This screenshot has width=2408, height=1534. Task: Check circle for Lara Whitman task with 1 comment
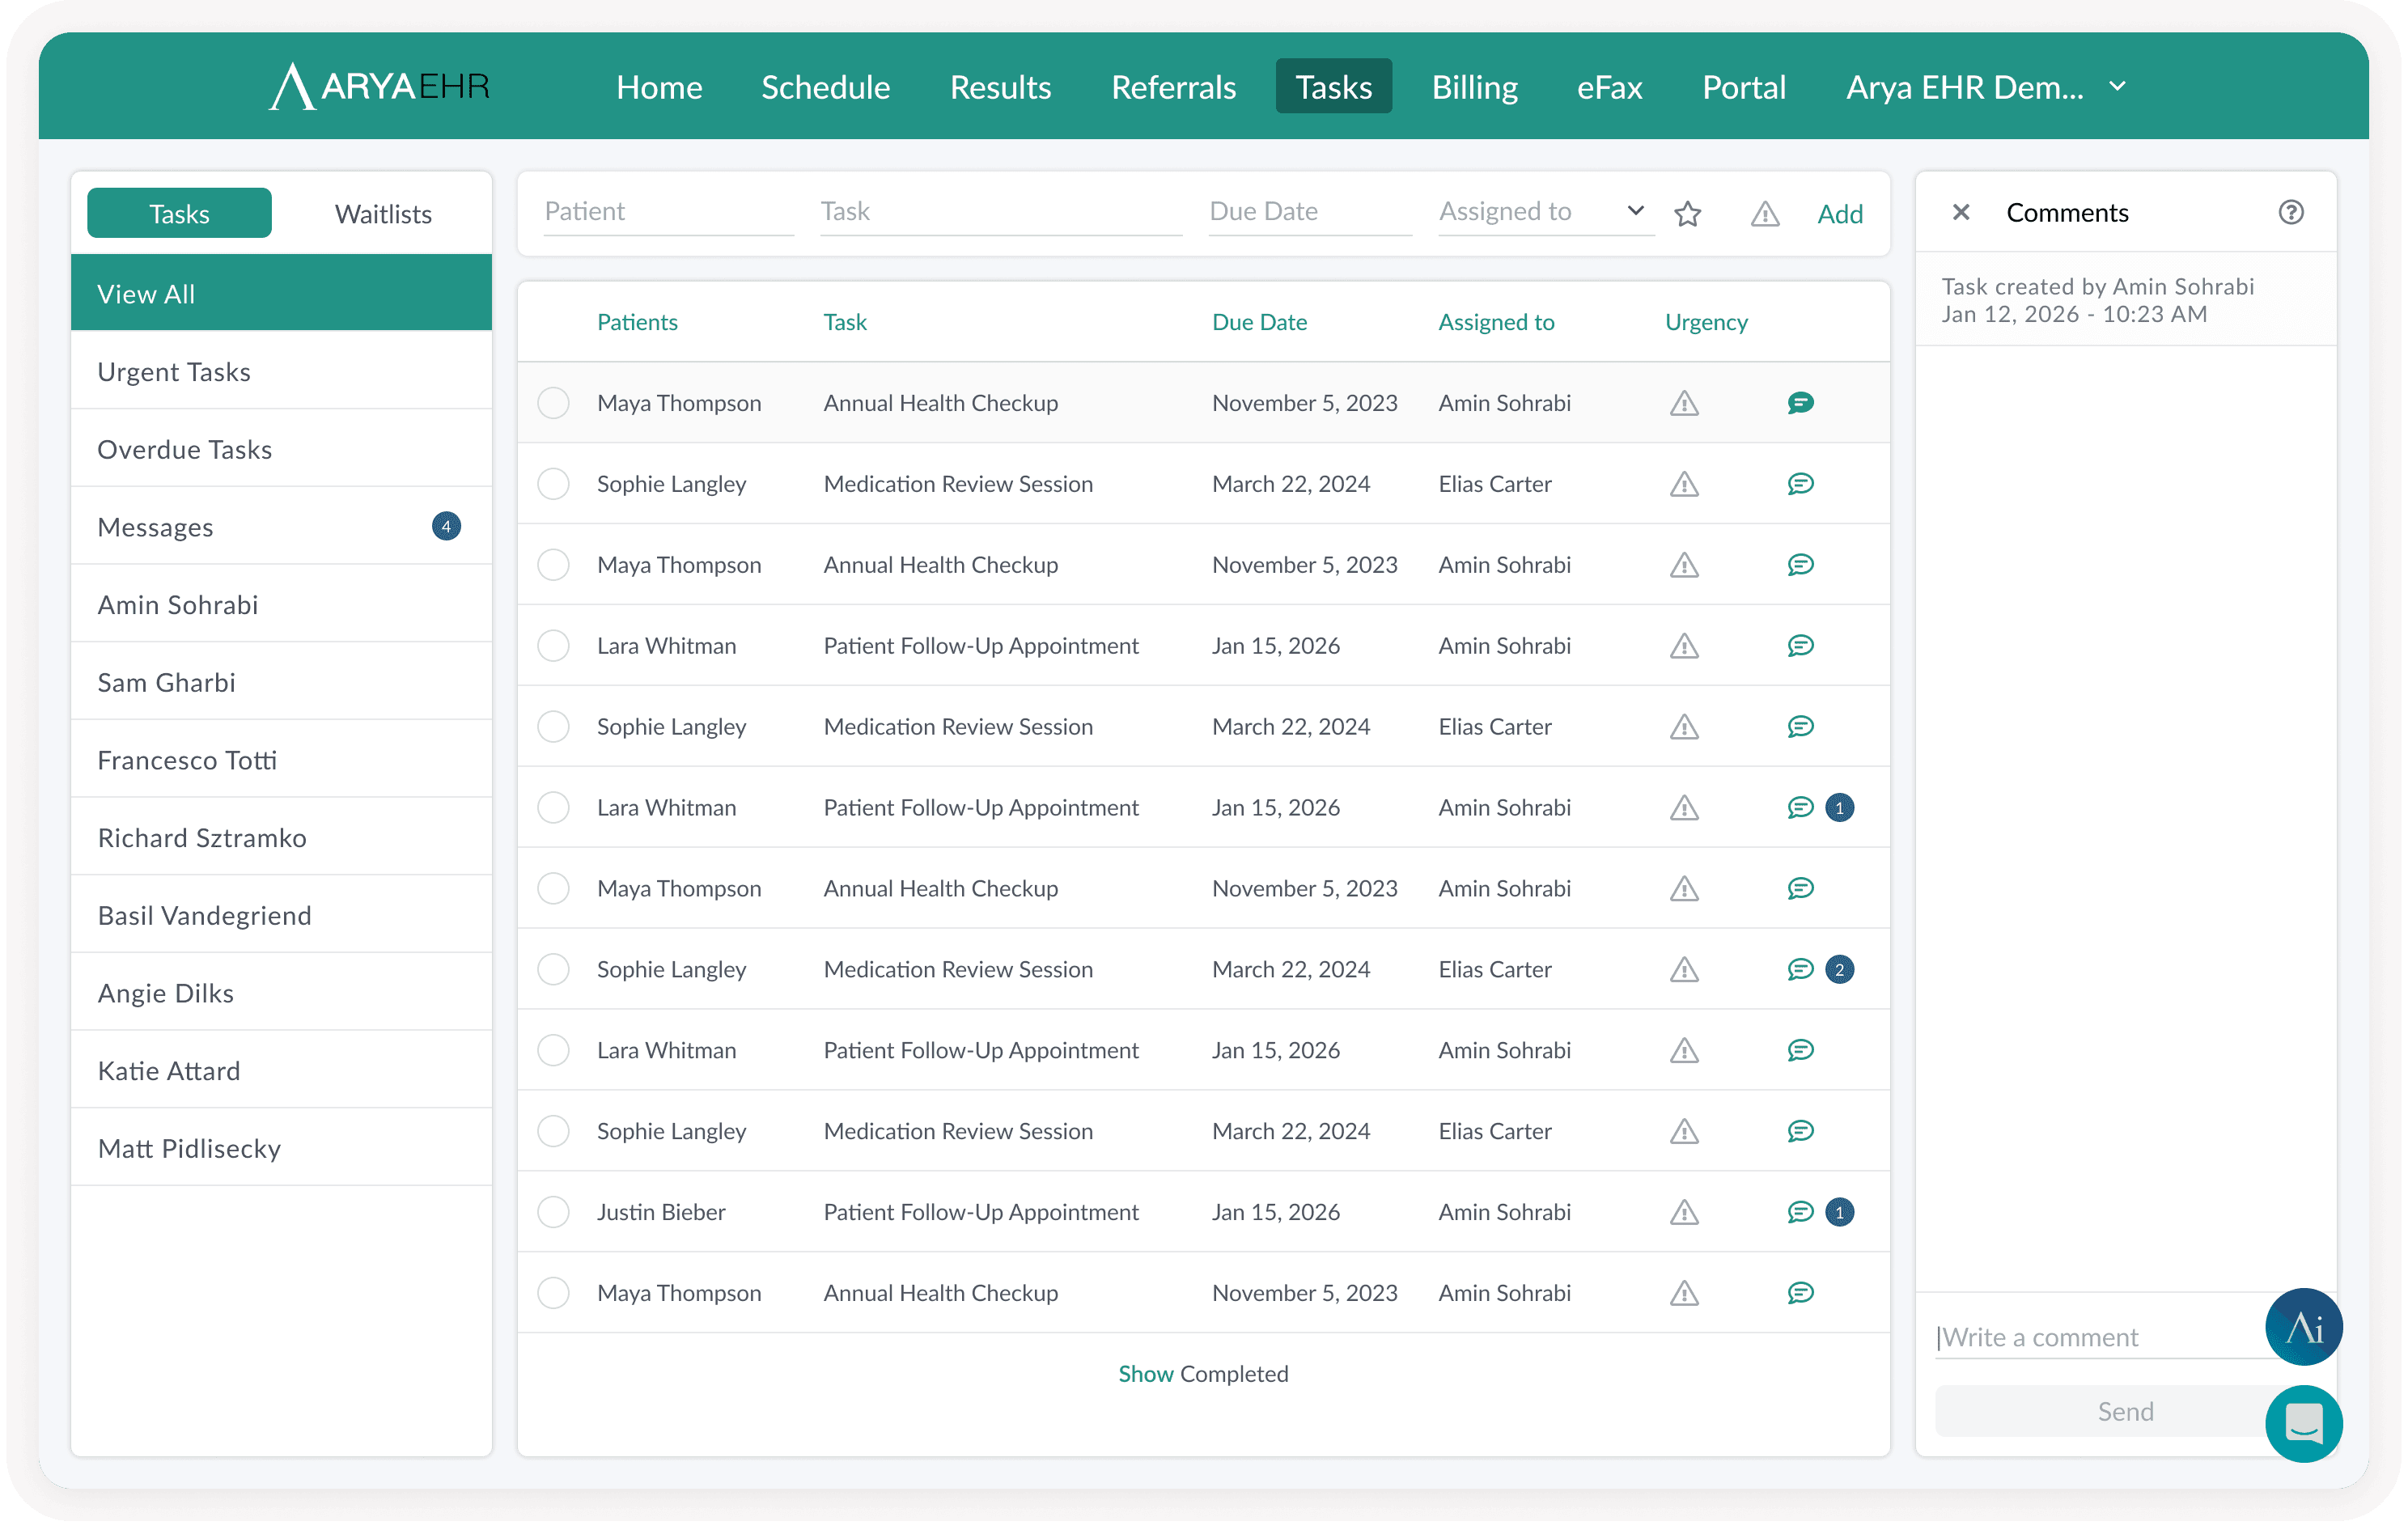(553, 807)
